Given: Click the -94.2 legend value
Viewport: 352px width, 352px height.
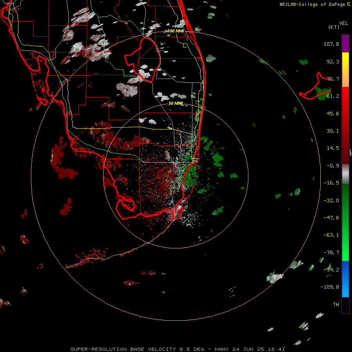Looking at the screenshot, I should 331,270.
